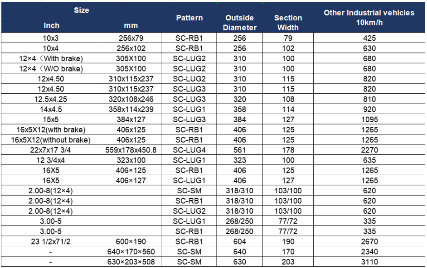The height and width of the screenshot is (268, 427).
Task: Select the 358x114x239 mm cell
Action: tap(131, 109)
